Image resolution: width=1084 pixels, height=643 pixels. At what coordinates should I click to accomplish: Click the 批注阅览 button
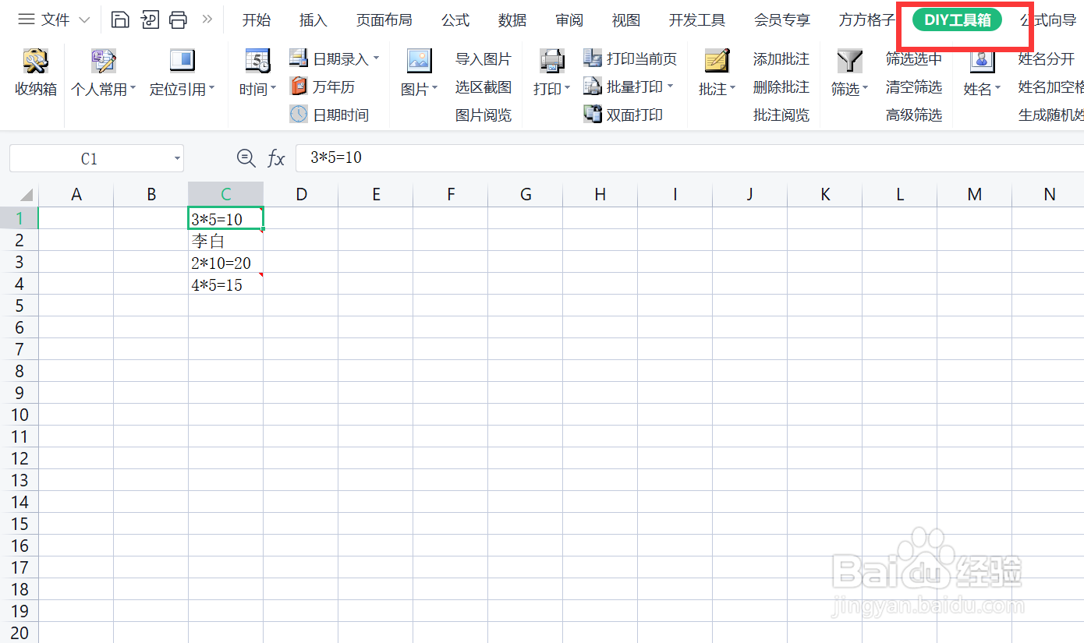click(781, 115)
